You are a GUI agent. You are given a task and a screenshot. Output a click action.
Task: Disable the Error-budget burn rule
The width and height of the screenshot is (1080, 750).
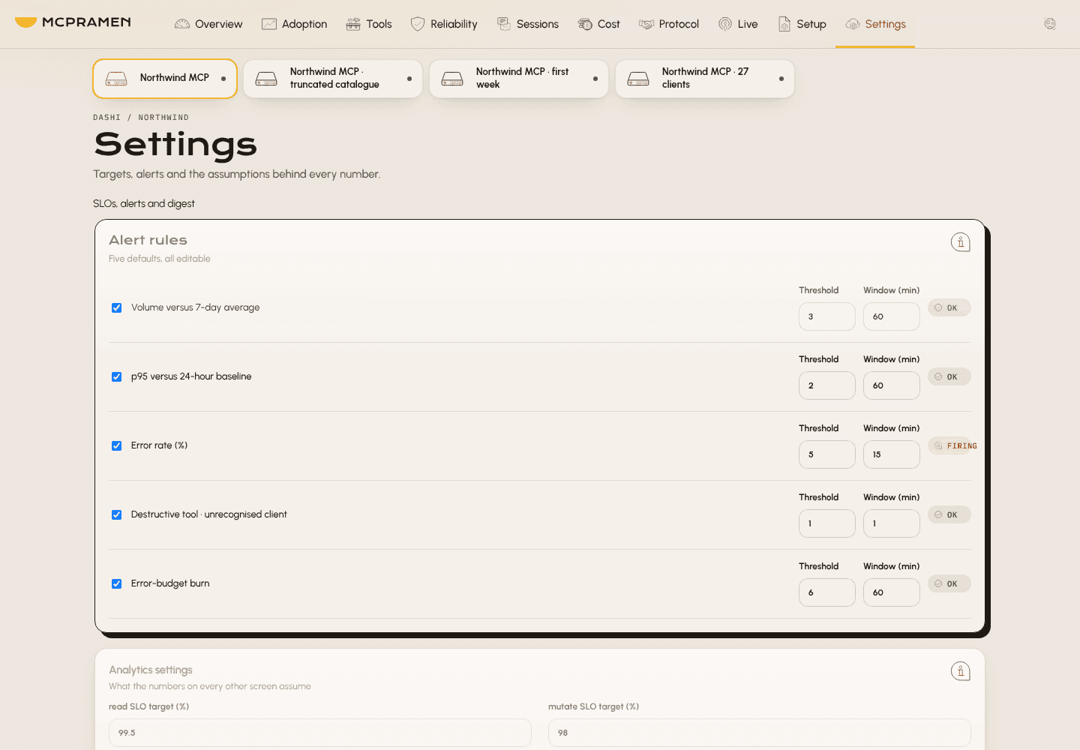point(117,583)
